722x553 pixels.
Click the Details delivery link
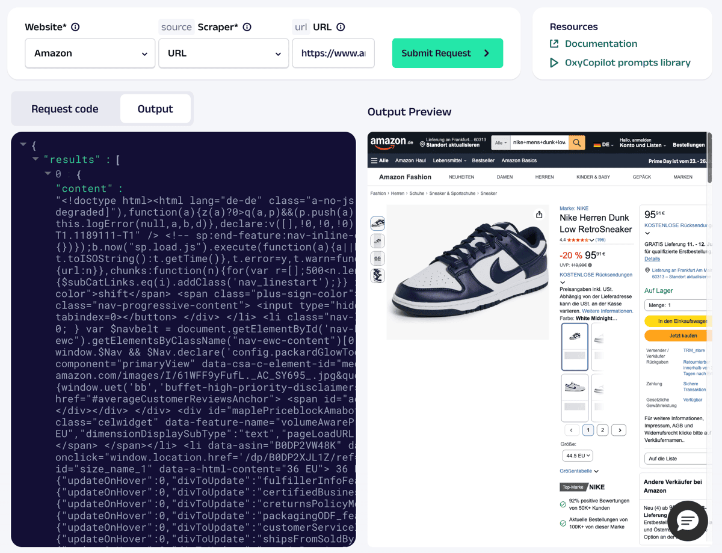point(652,258)
